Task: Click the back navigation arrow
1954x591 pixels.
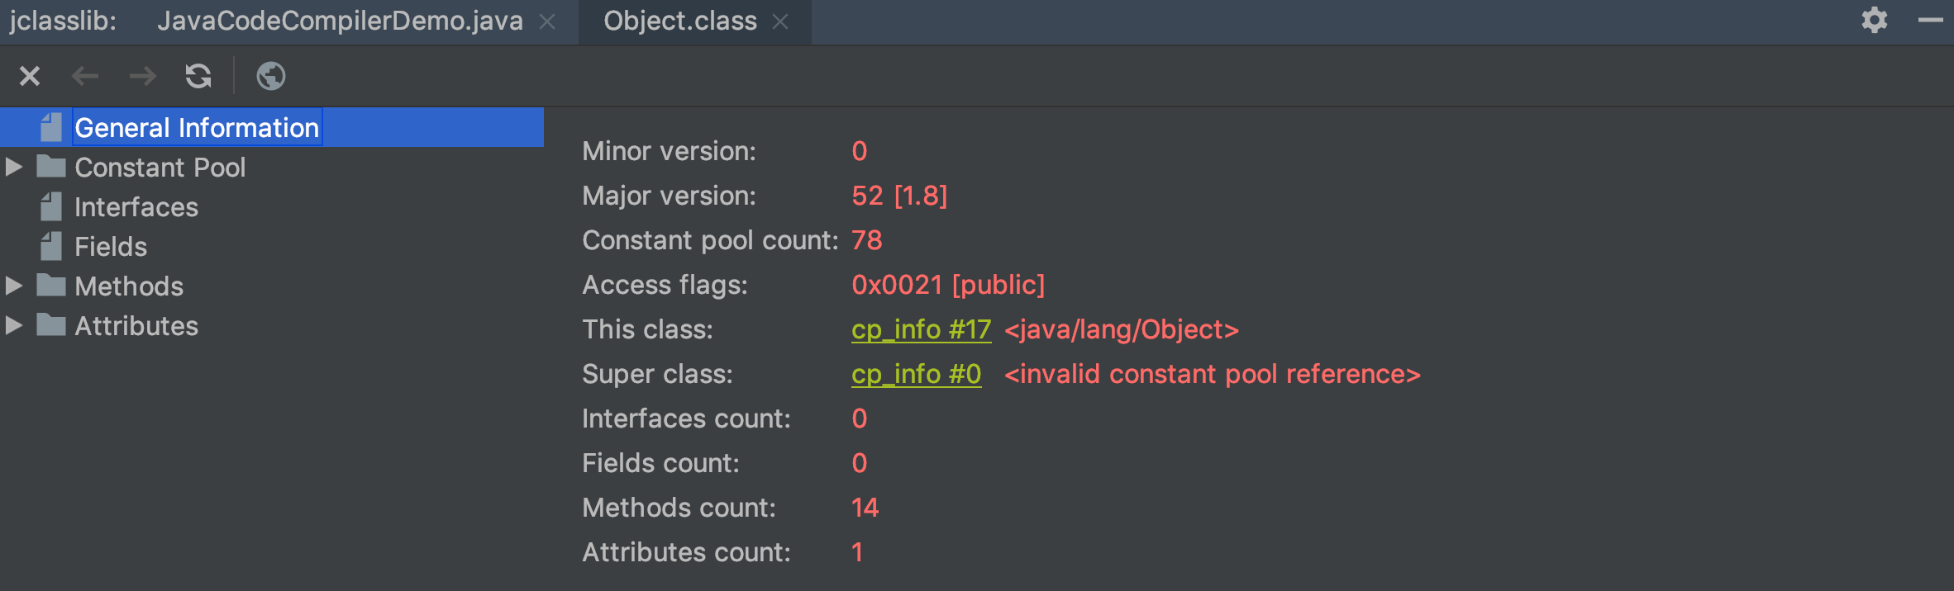Action: coord(85,77)
